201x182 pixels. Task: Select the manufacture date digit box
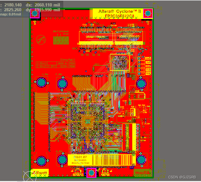point(61,41)
